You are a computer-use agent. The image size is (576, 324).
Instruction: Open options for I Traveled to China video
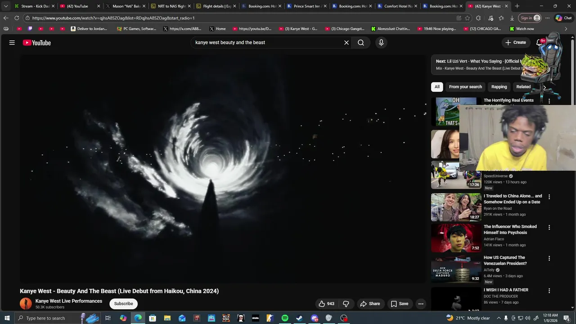pyautogui.click(x=549, y=197)
